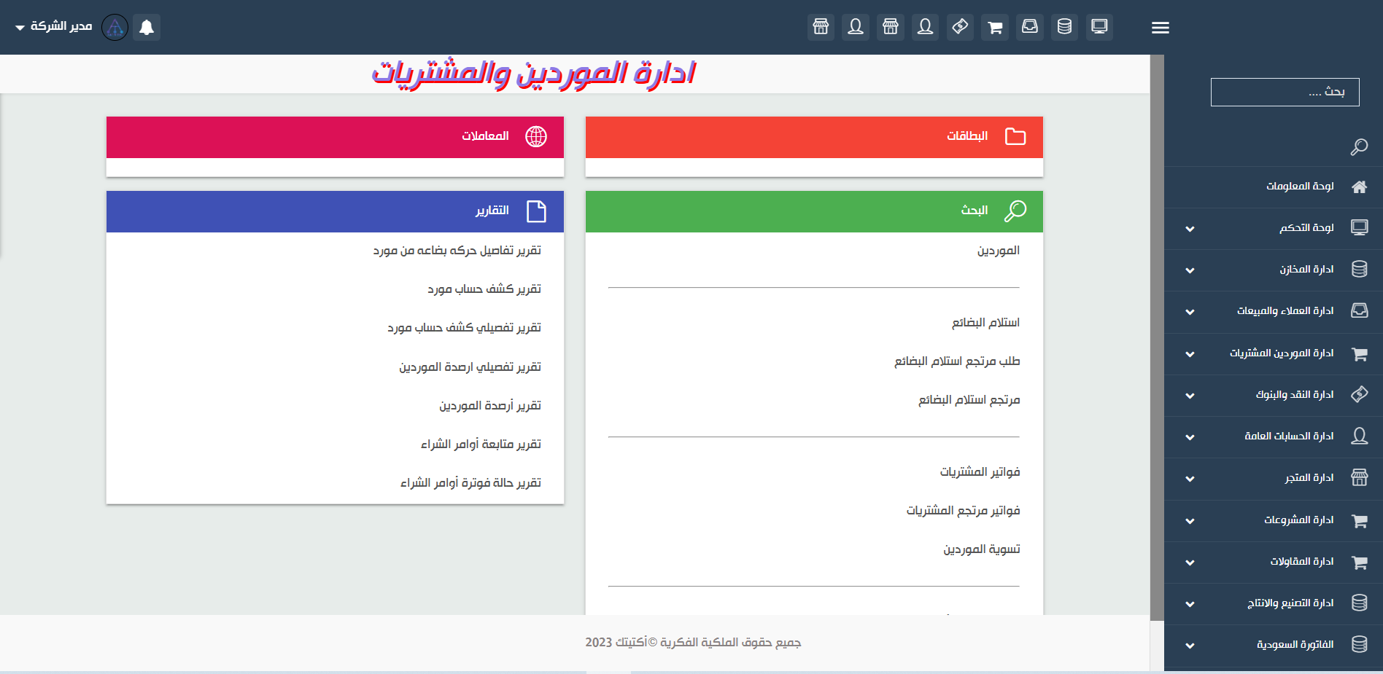Click the rightmost store icon in top toolbar

click(891, 27)
